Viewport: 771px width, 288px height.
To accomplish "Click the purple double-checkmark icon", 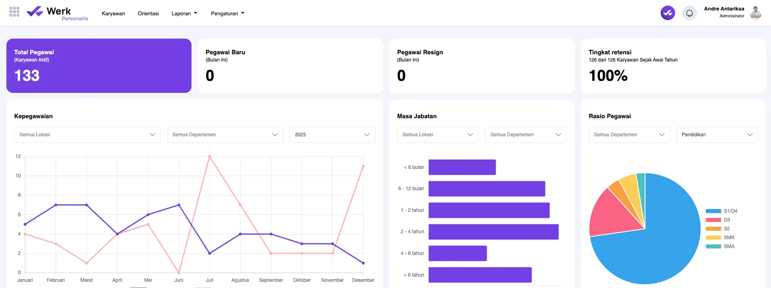I will click(x=667, y=13).
